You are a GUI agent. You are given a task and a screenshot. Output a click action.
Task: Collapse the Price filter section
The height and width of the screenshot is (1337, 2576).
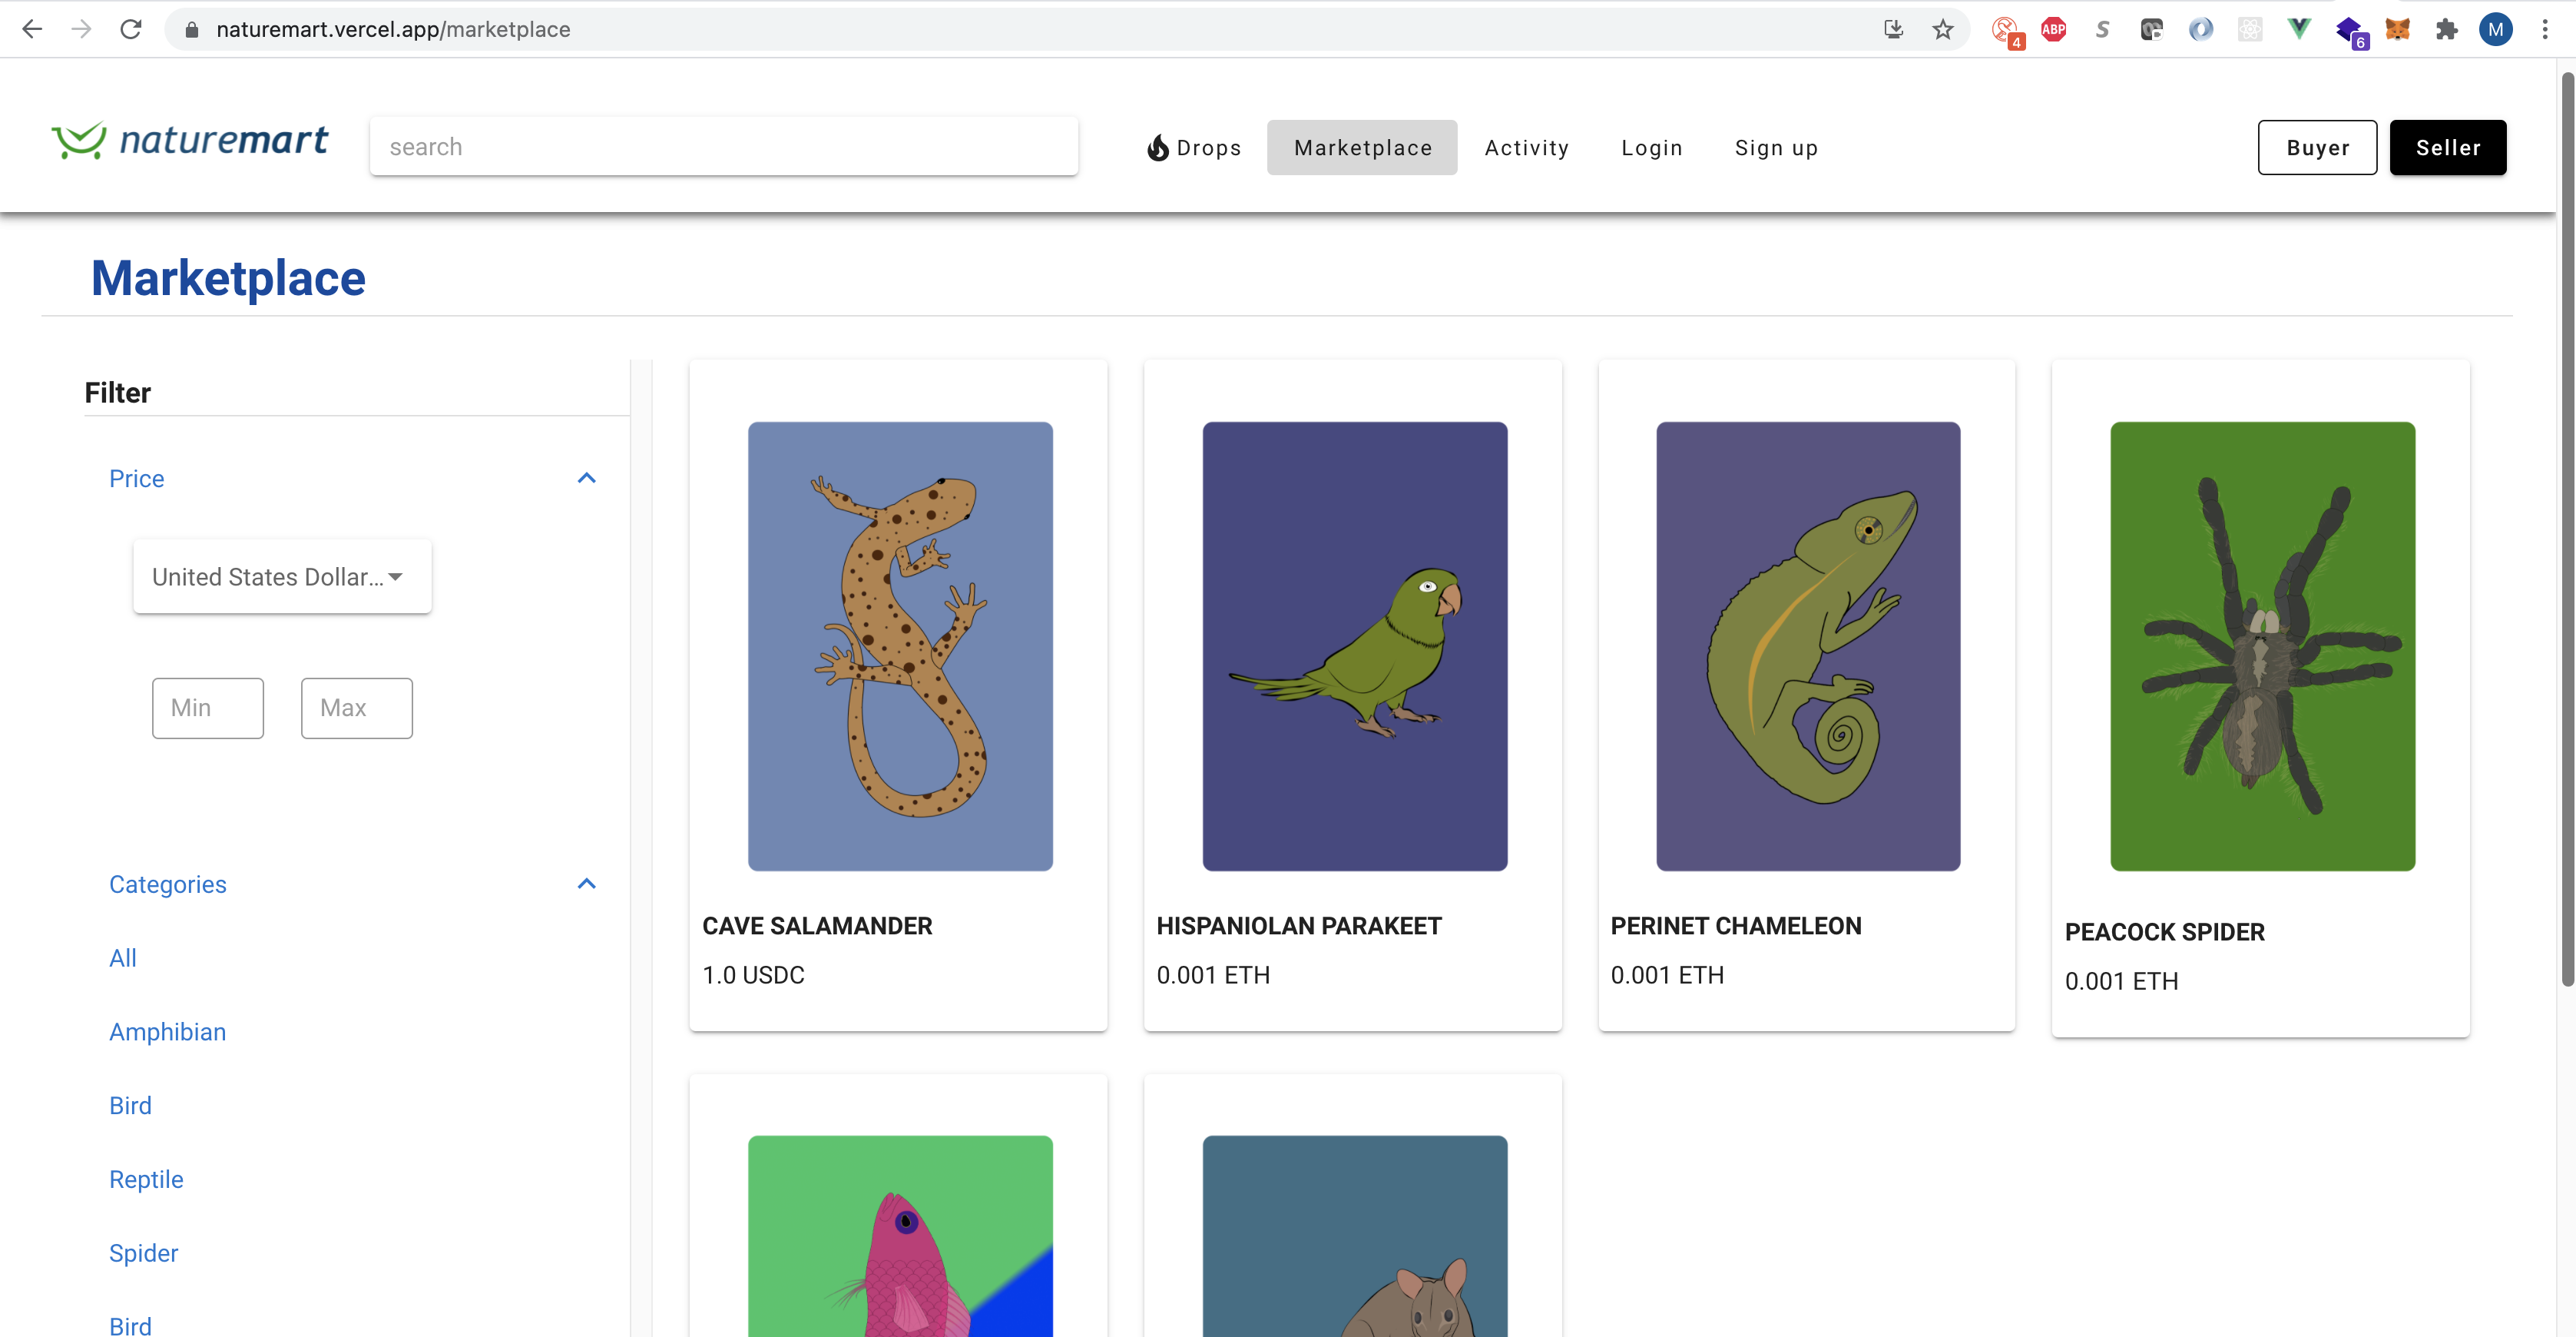[586, 479]
